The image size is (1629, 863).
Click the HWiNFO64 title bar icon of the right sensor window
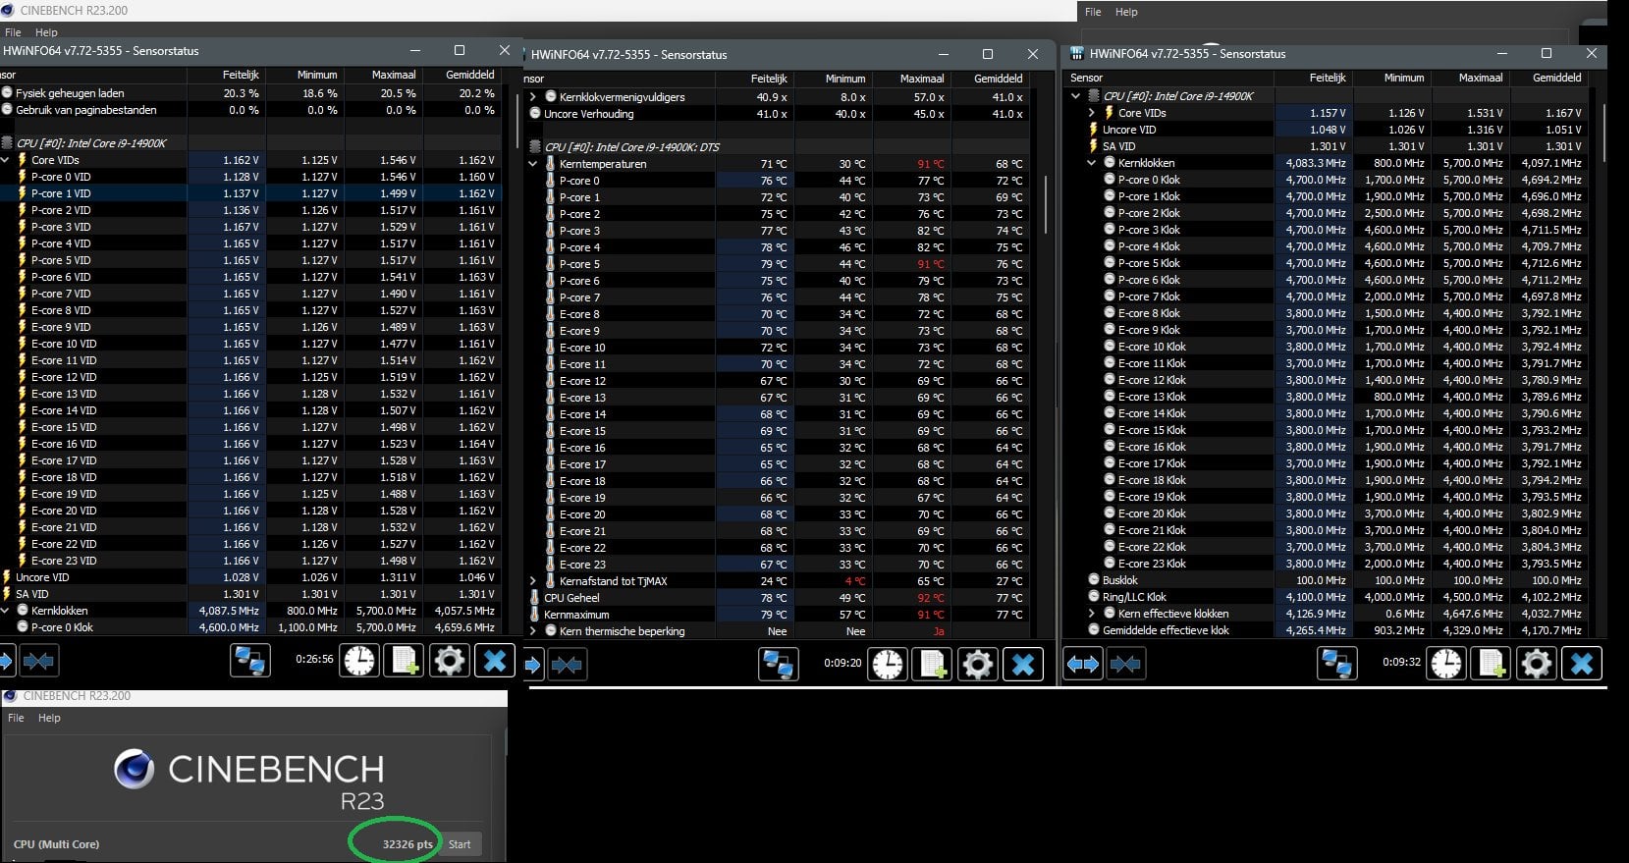click(1077, 54)
